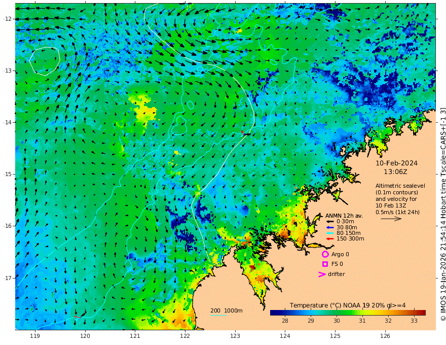Viewport: 446px width, 345px height.
Task: Click the 0.5m/s velocity scale arrow
Action: point(391,219)
